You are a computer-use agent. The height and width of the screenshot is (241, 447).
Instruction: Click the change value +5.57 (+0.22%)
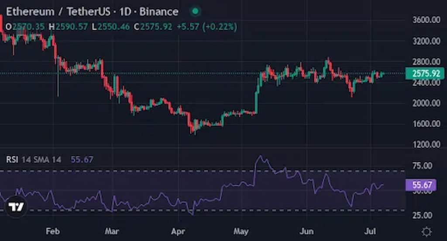(206, 27)
